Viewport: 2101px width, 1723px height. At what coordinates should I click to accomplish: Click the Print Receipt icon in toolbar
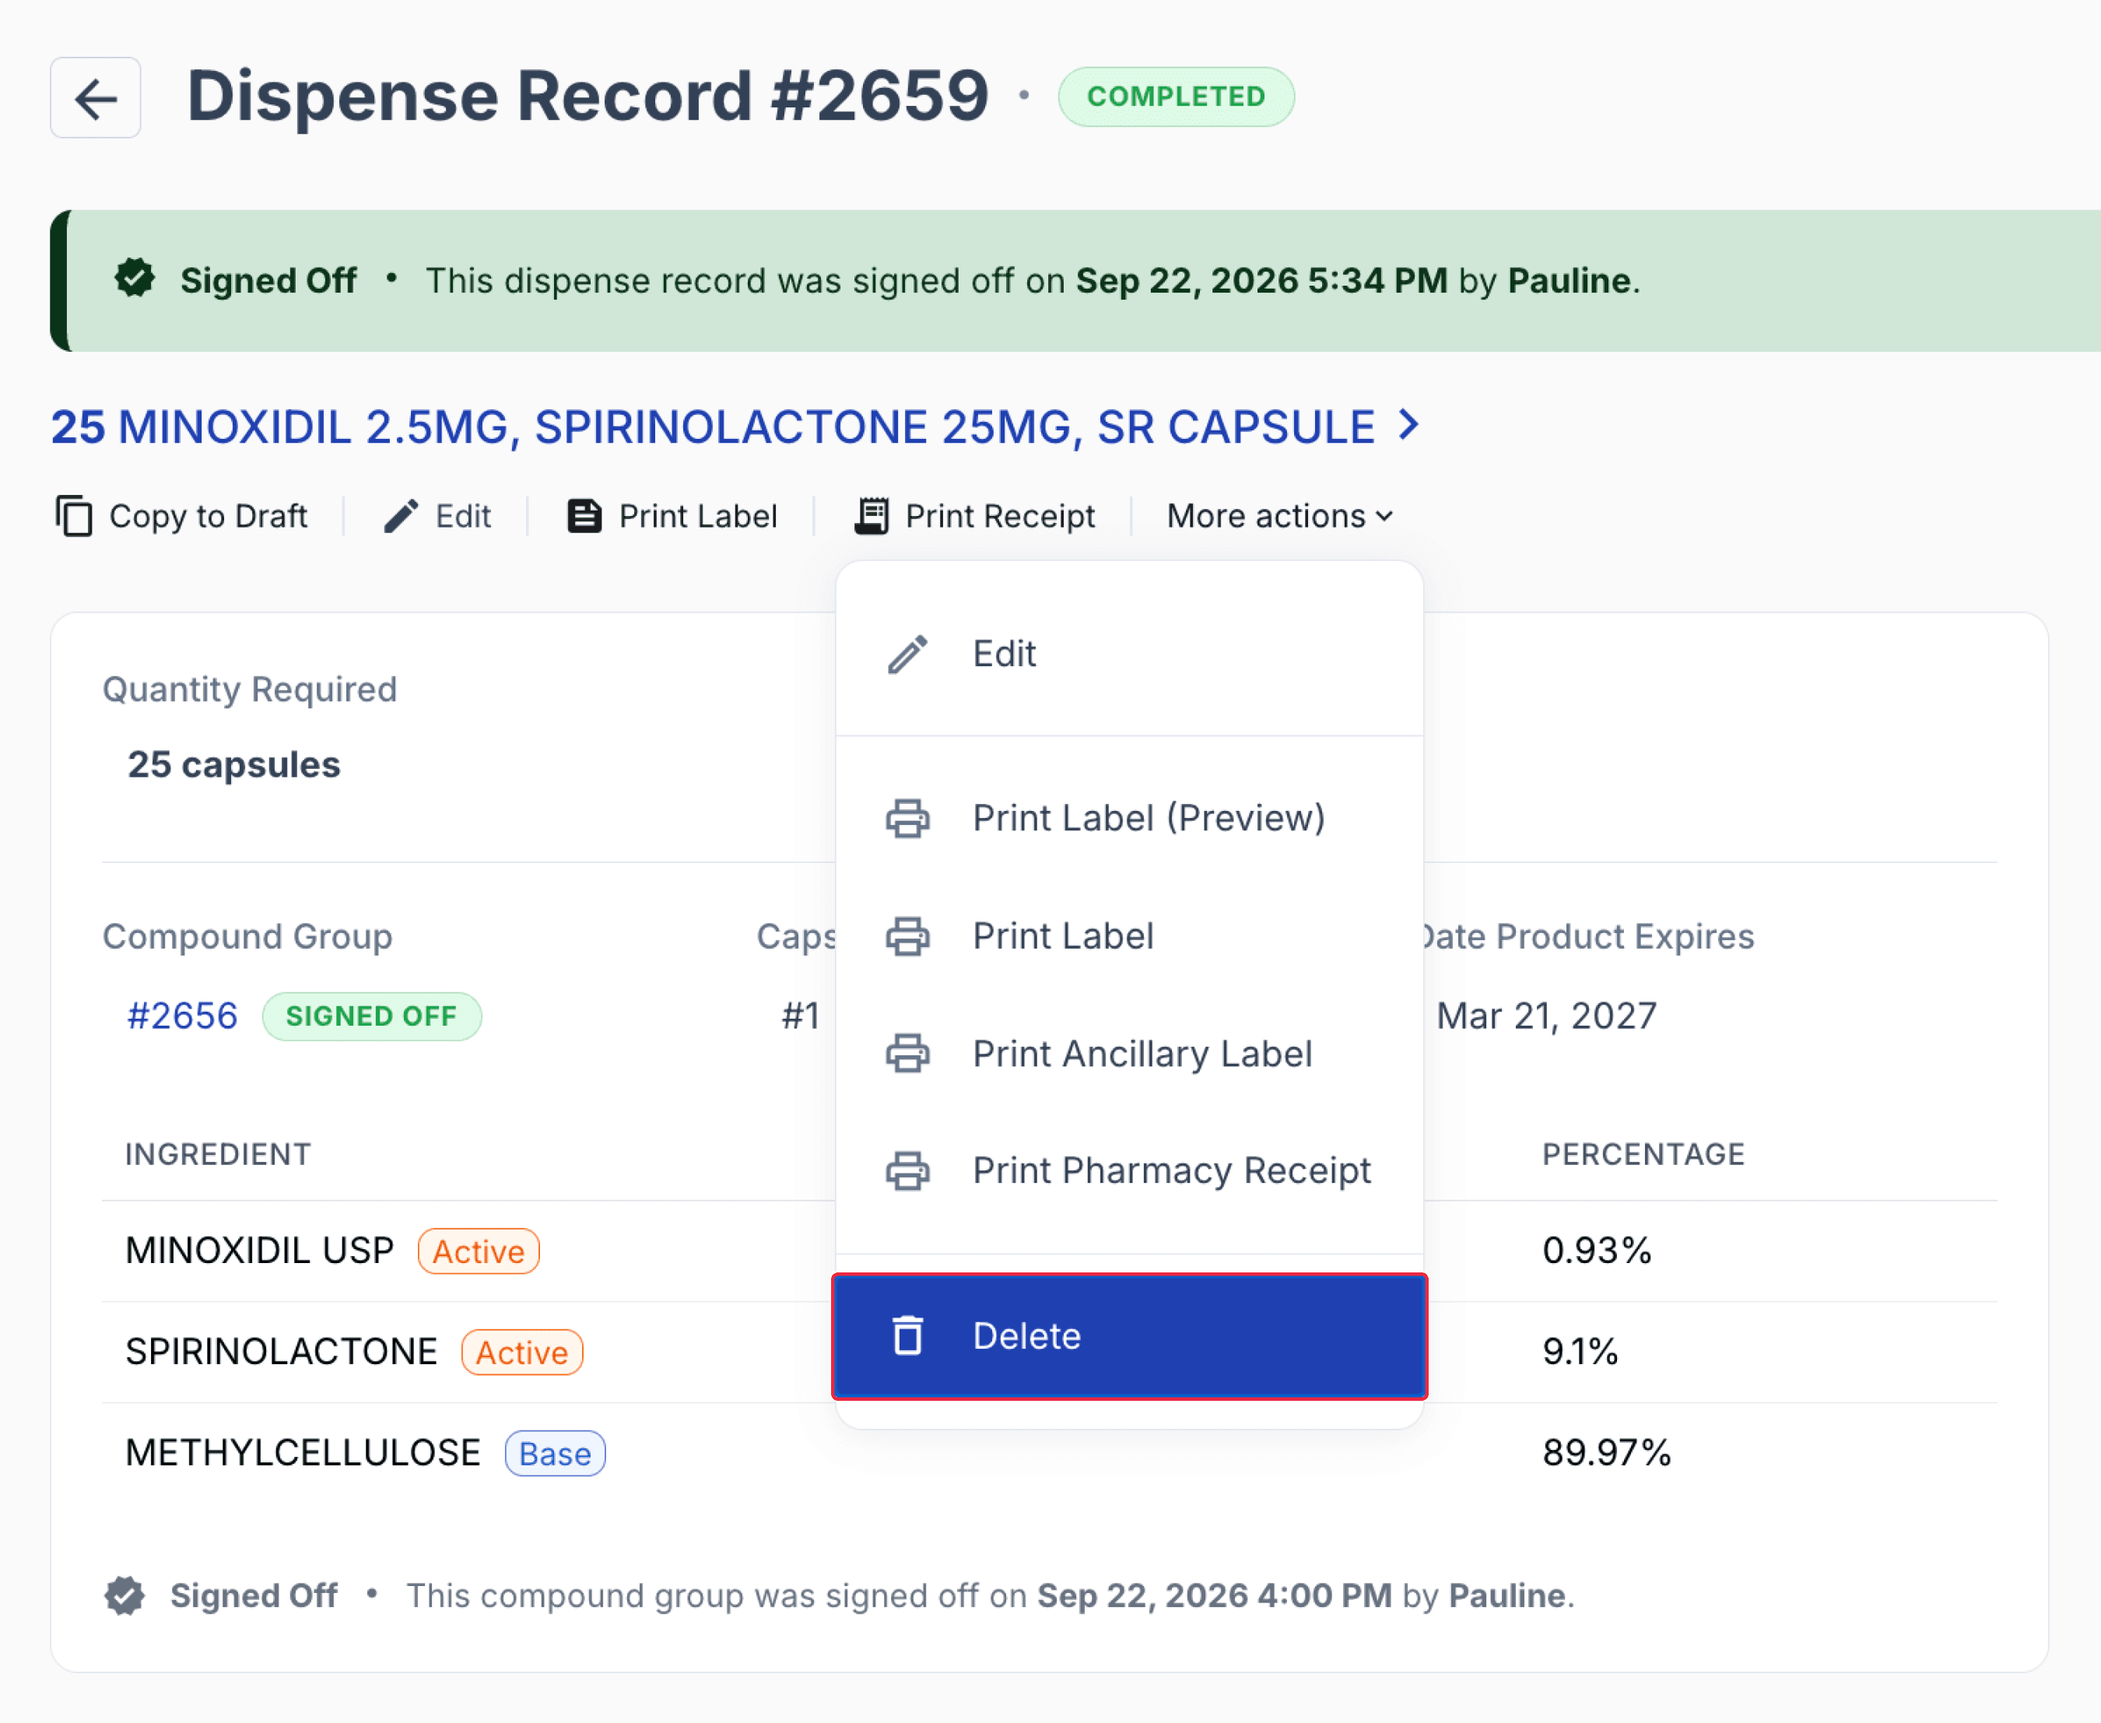click(x=872, y=516)
